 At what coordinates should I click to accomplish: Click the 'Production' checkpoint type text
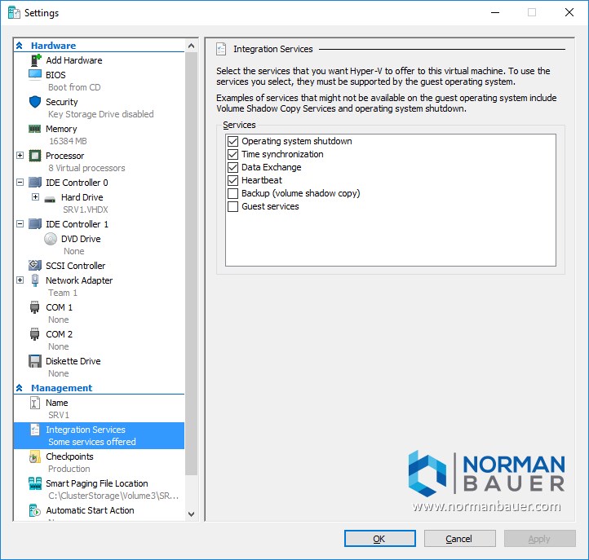[69, 469]
